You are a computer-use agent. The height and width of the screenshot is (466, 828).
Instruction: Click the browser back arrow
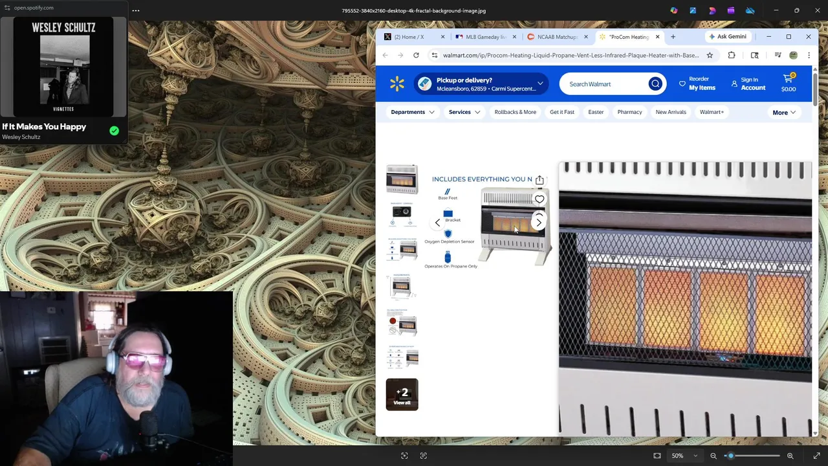pos(385,55)
